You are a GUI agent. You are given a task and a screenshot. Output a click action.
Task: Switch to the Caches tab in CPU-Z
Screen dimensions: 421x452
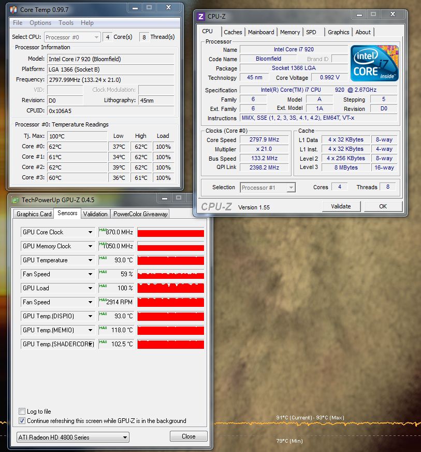(233, 32)
